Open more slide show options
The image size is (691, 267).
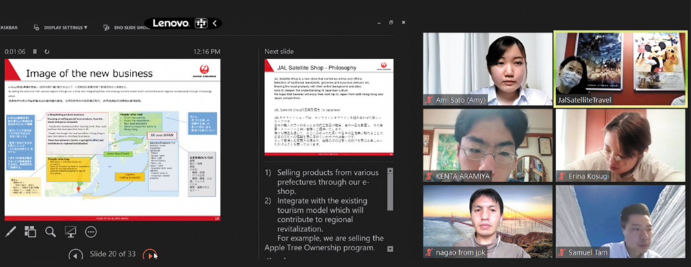tap(91, 232)
